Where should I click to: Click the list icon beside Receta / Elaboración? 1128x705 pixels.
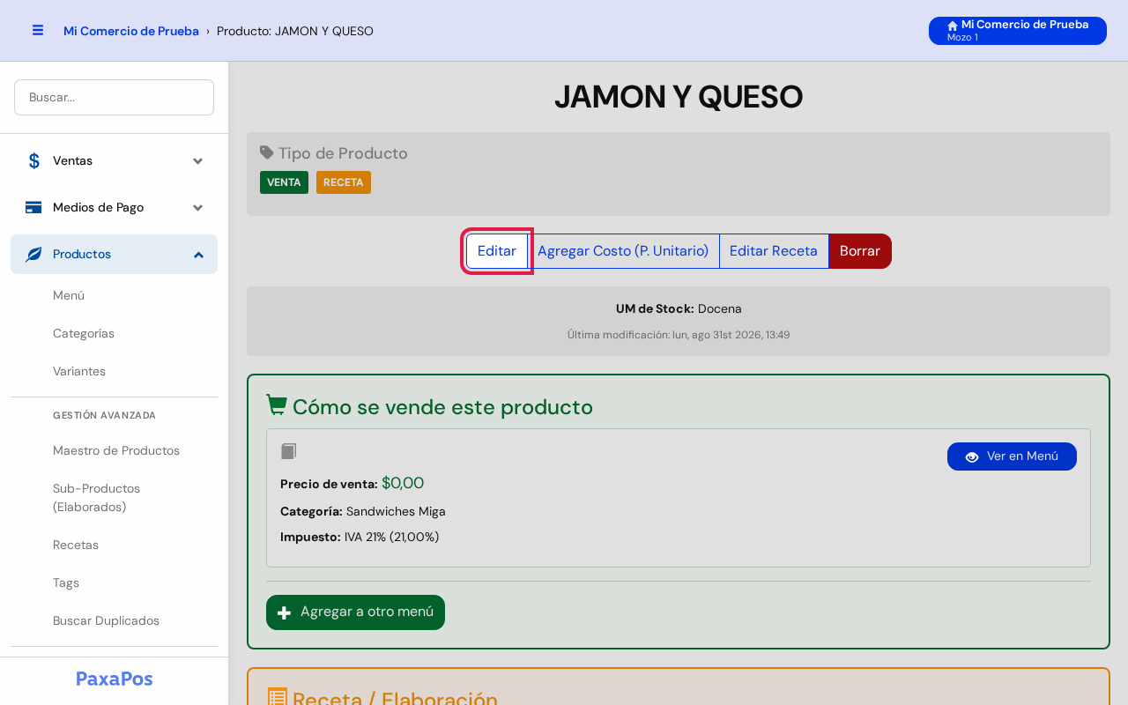(x=277, y=697)
